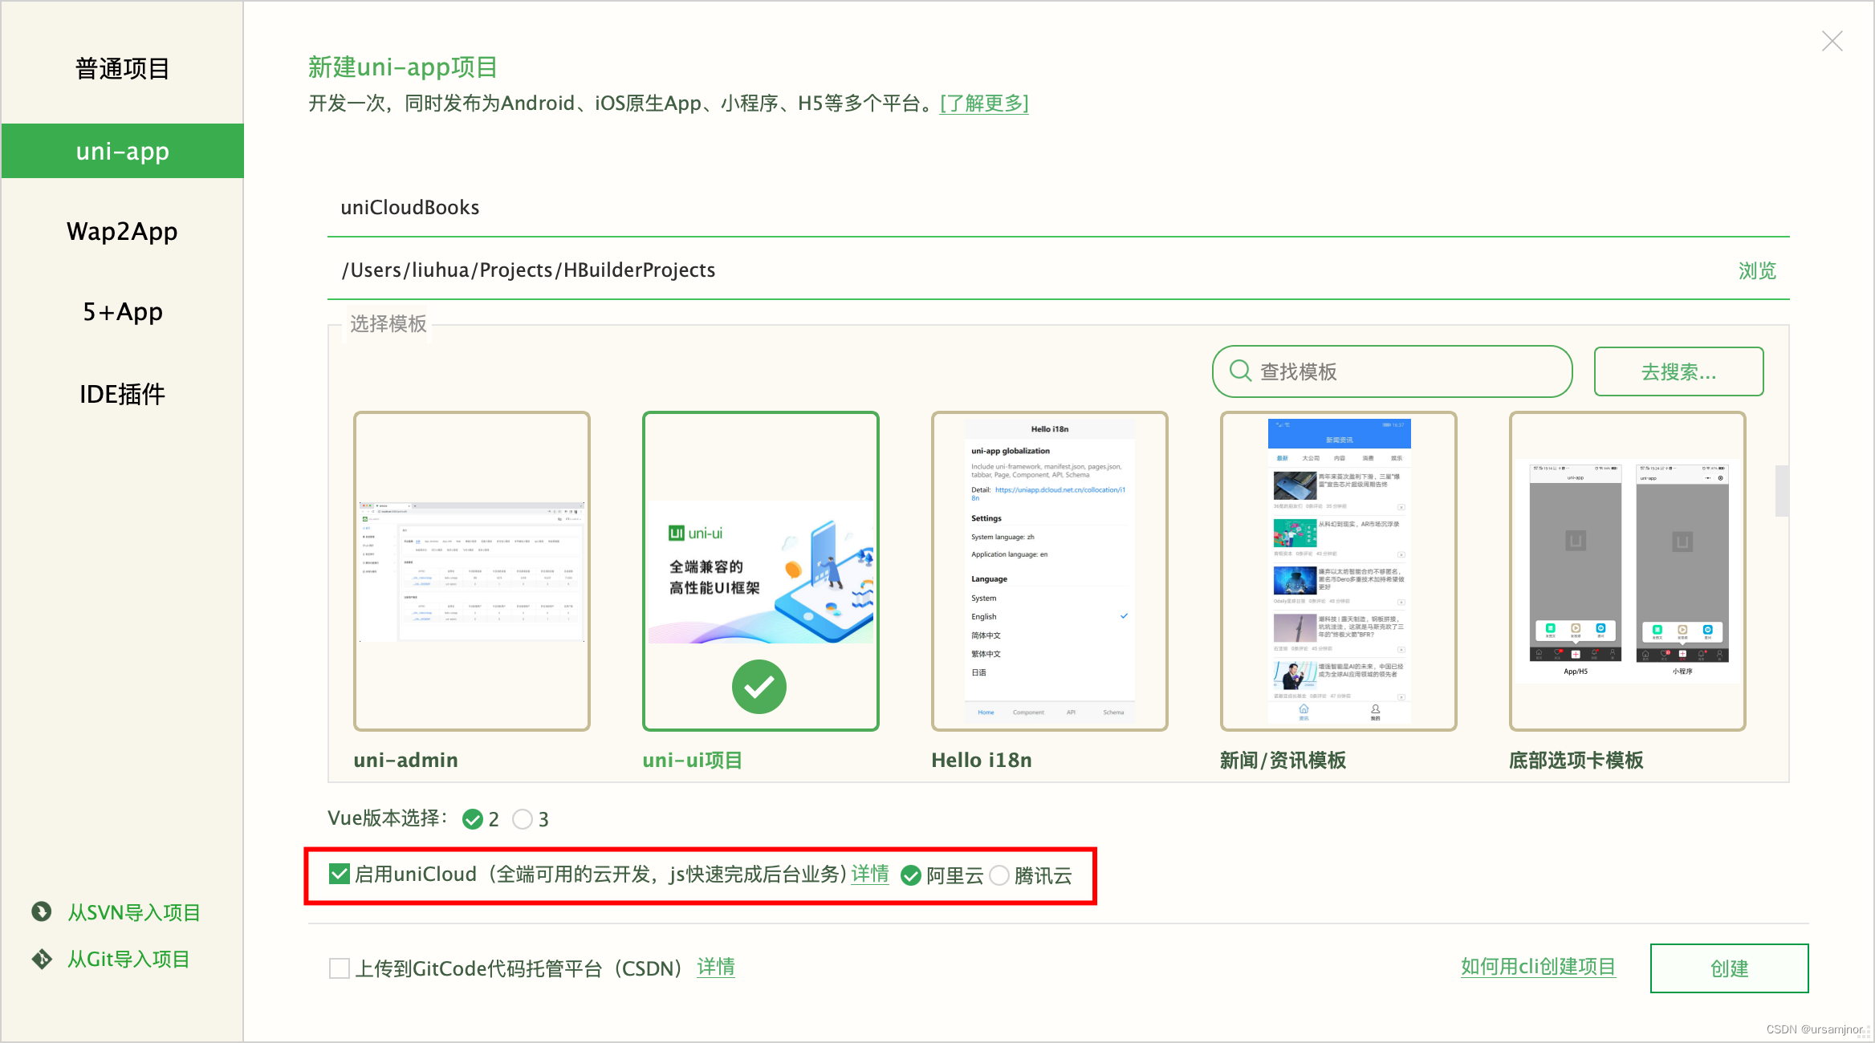This screenshot has height=1043, width=1875.
Task: Click the green checkmark on uni-ui template
Action: (x=759, y=687)
